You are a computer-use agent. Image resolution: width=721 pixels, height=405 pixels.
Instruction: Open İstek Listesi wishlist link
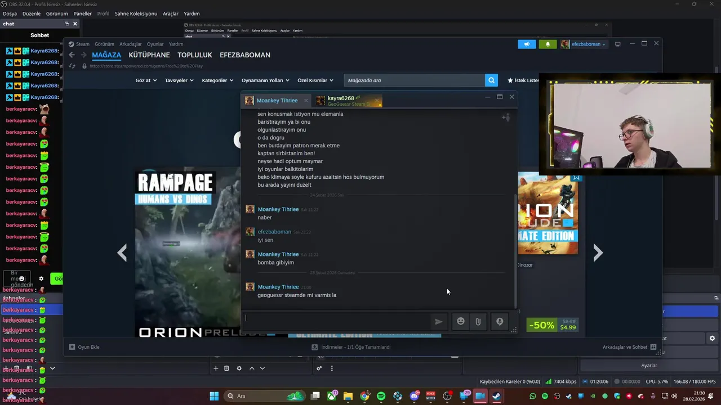click(523, 80)
